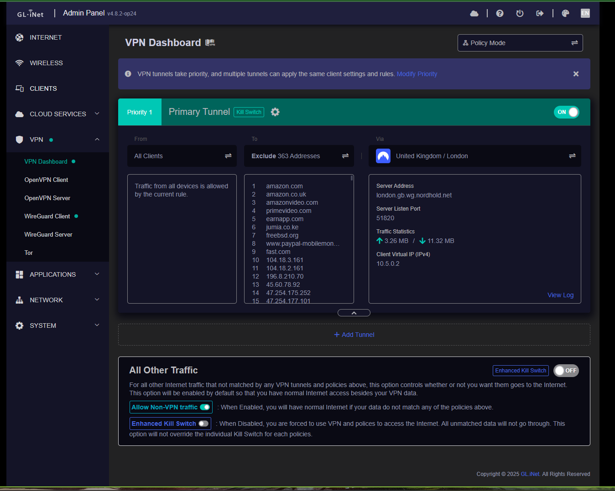The image size is (615, 491).
Task: Enable the All Other Traffic OFF switch
Action: point(566,371)
